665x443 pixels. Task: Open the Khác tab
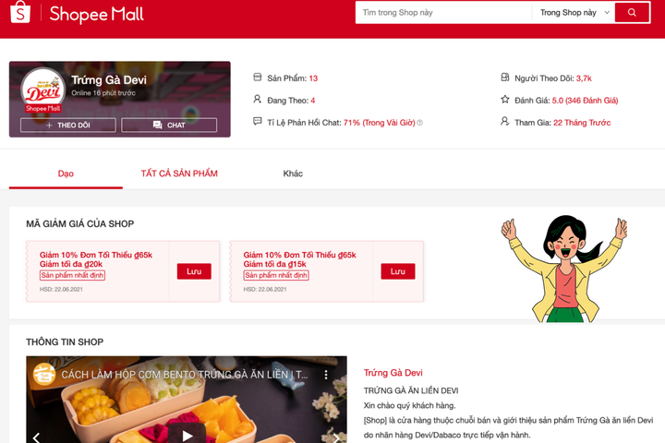293,174
